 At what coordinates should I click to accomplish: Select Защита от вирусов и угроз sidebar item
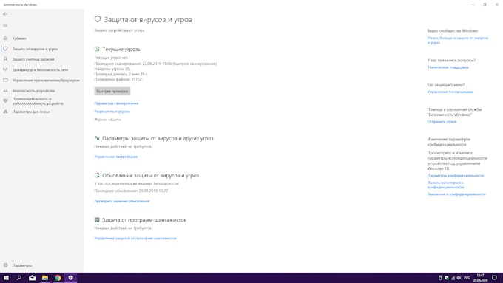click(35, 49)
